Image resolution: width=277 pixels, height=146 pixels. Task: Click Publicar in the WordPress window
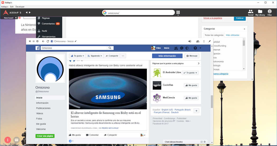(240, 18)
